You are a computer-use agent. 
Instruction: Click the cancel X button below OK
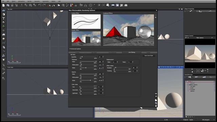156,96
